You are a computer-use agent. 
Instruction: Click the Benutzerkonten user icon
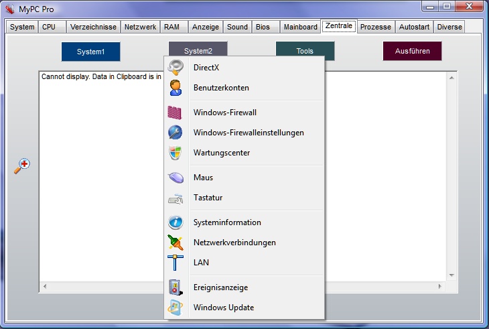click(176, 88)
